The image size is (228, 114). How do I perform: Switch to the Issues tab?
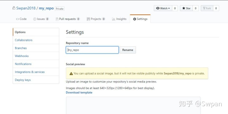click(41, 19)
